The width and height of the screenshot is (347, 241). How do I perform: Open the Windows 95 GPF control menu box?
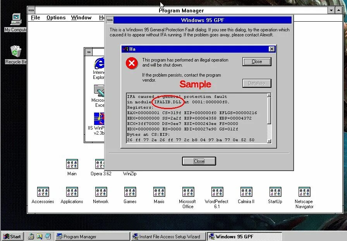[110, 20]
